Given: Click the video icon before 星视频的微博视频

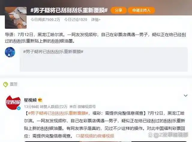Looking at the screenshot, I should click(78, 136).
